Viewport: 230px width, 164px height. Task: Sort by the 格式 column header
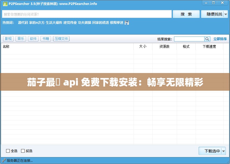[x=186, y=46]
